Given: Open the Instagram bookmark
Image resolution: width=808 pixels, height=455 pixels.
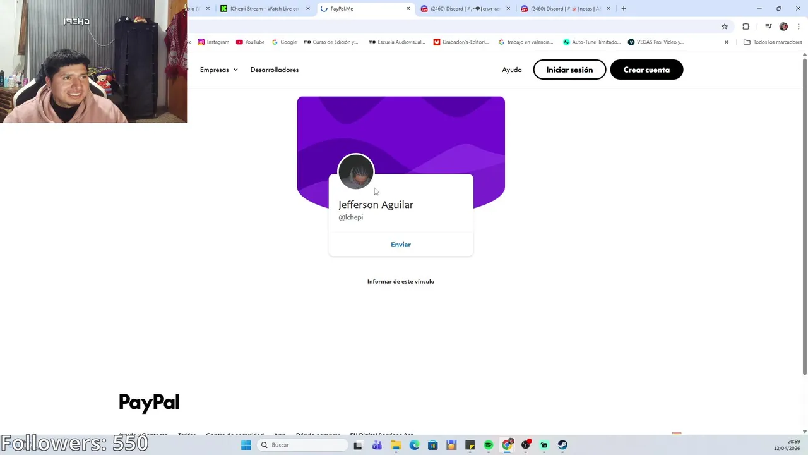Looking at the screenshot, I should click(x=213, y=42).
